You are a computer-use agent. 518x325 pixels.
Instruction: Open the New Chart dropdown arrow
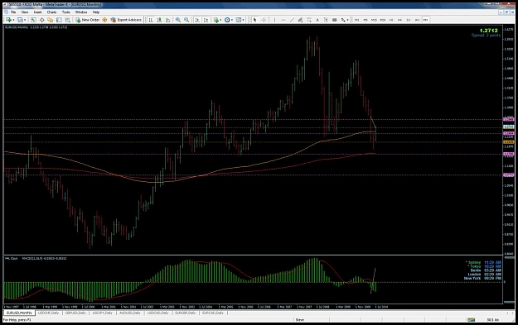coord(13,20)
